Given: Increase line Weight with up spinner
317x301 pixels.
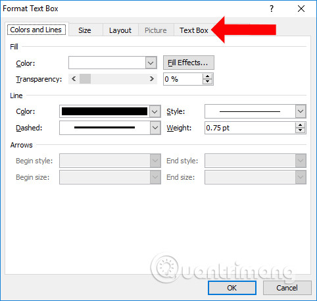Looking at the screenshot, I should tap(300, 125).
